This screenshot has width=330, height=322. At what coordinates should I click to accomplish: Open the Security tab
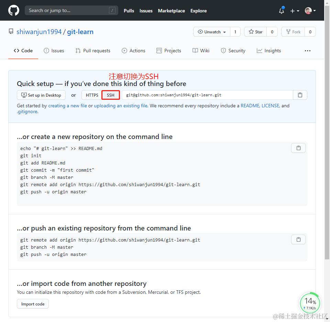tap(233, 51)
